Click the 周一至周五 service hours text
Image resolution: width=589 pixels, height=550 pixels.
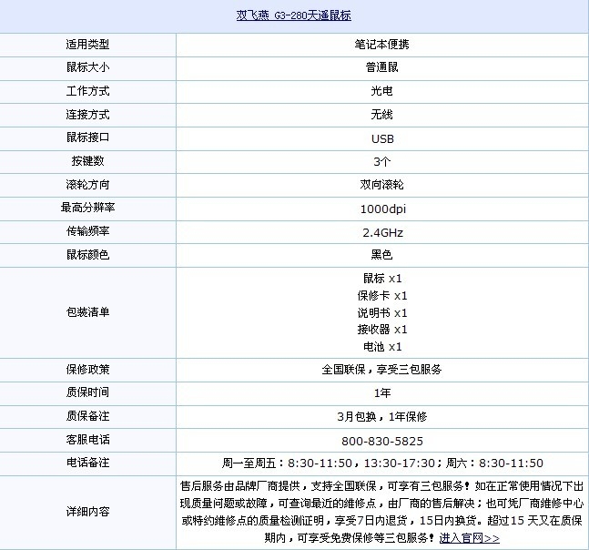pos(382,463)
